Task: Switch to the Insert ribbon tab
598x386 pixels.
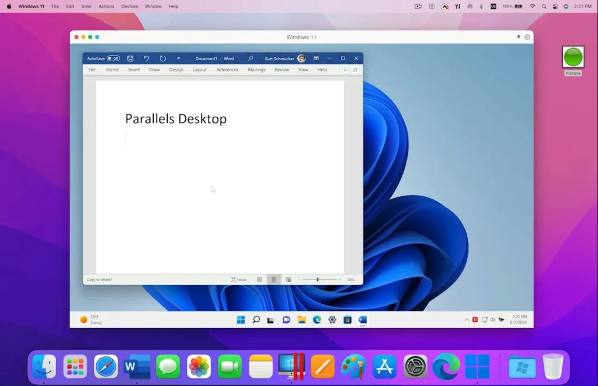Action: coord(134,69)
